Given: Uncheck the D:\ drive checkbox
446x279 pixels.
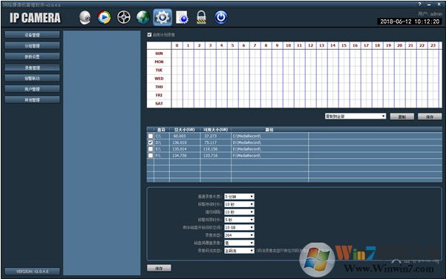Looking at the screenshot, I should coord(151,142).
